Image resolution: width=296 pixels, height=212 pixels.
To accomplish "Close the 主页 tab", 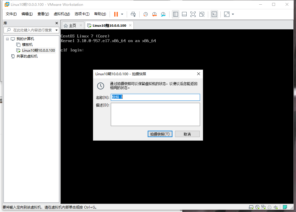I will point(81,25).
